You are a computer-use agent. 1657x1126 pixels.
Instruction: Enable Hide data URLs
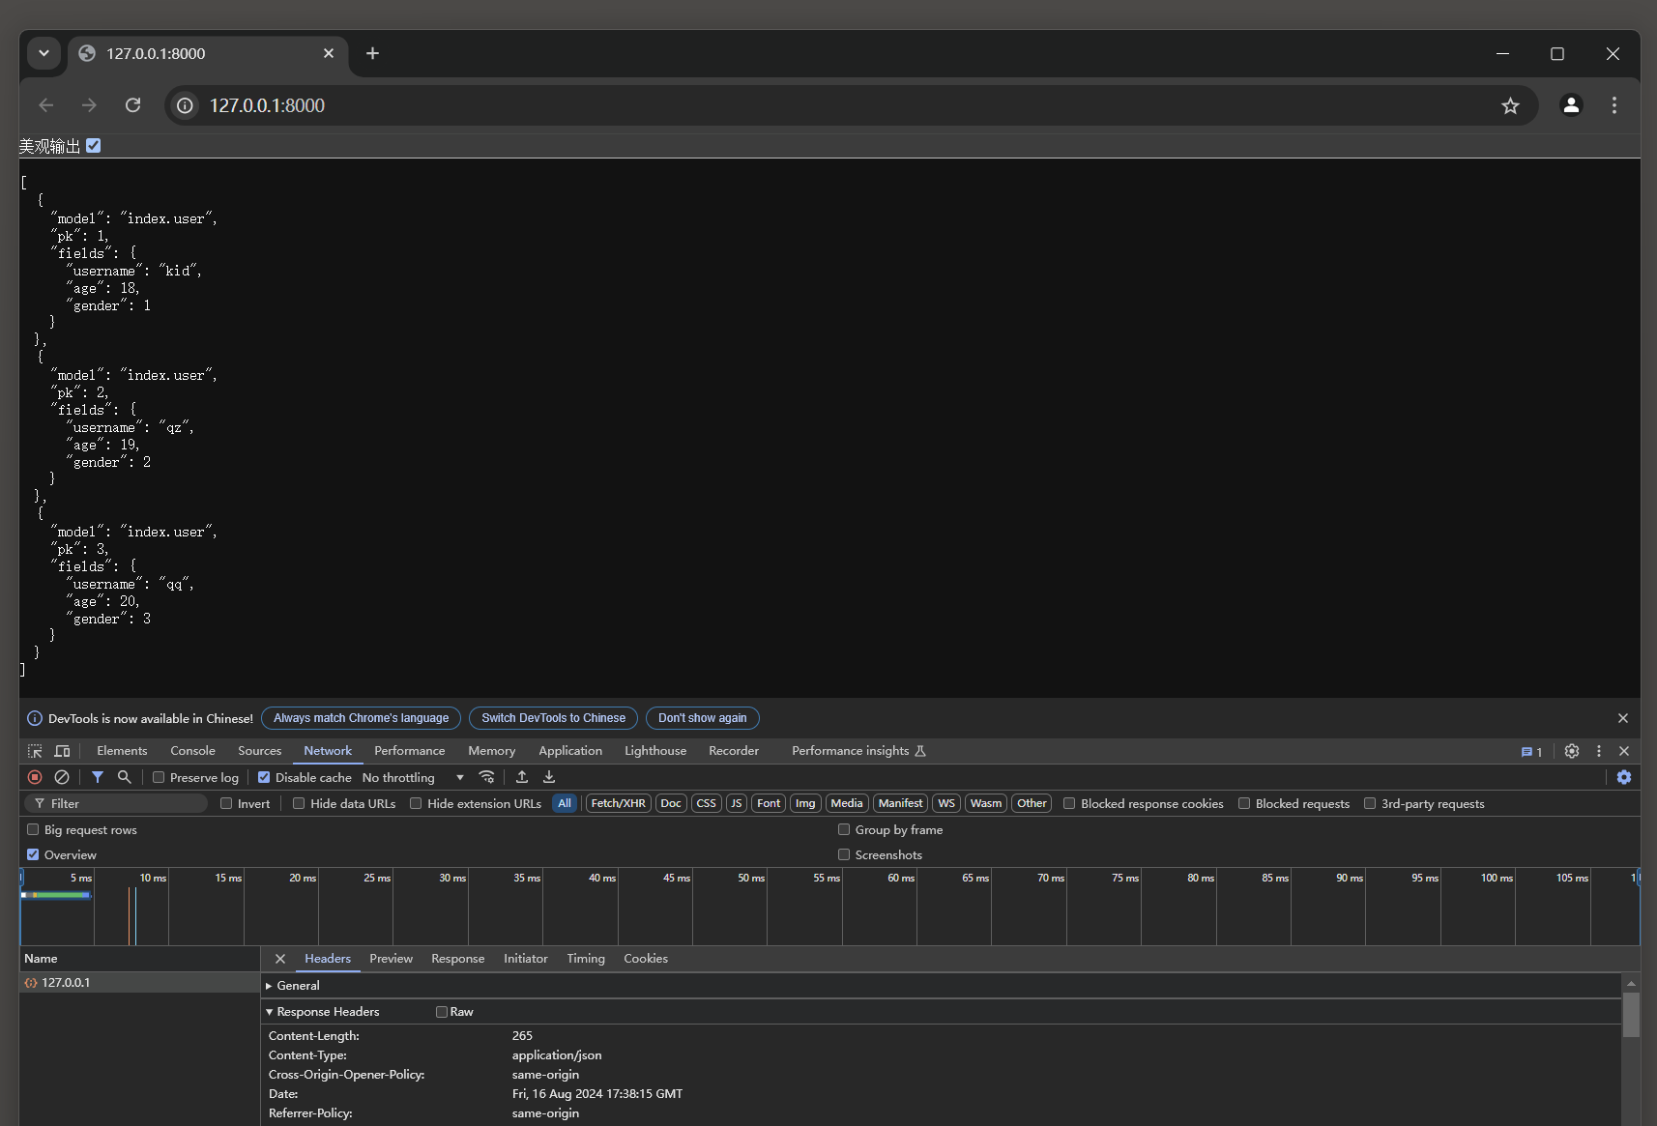(x=299, y=803)
